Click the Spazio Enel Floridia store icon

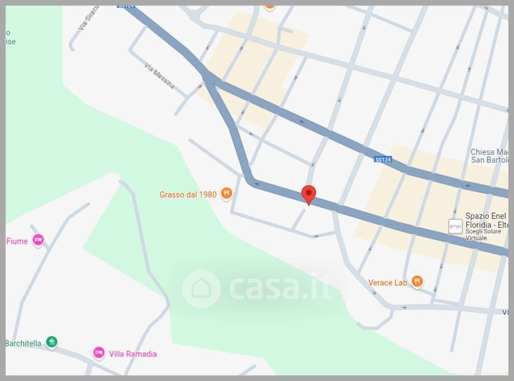[x=456, y=226]
